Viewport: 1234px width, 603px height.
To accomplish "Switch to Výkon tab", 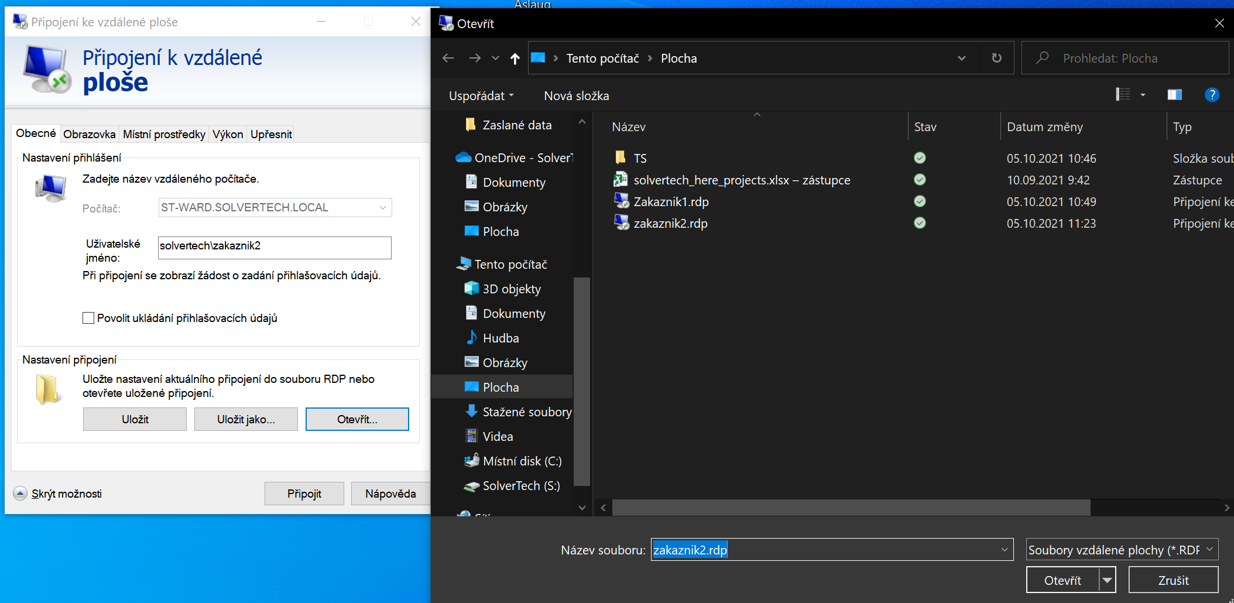I will [228, 134].
